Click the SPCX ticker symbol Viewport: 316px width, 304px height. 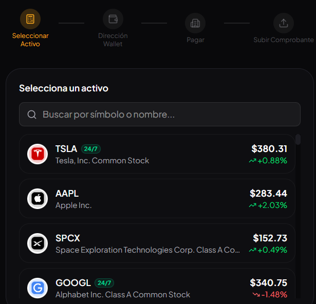pos(68,238)
